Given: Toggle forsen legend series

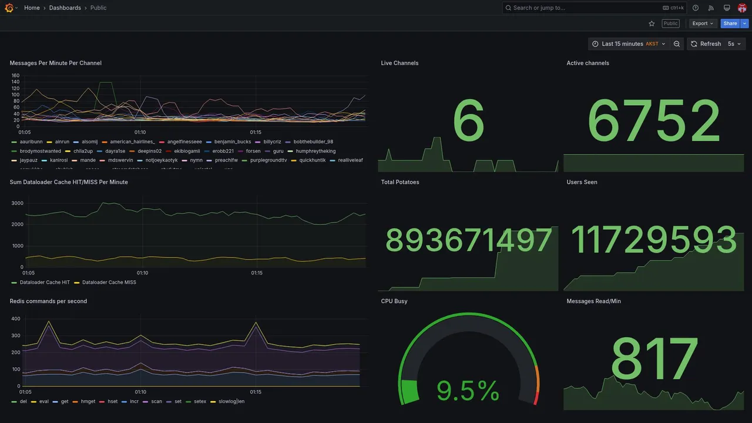Looking at the screenshot, I should 253,151.
